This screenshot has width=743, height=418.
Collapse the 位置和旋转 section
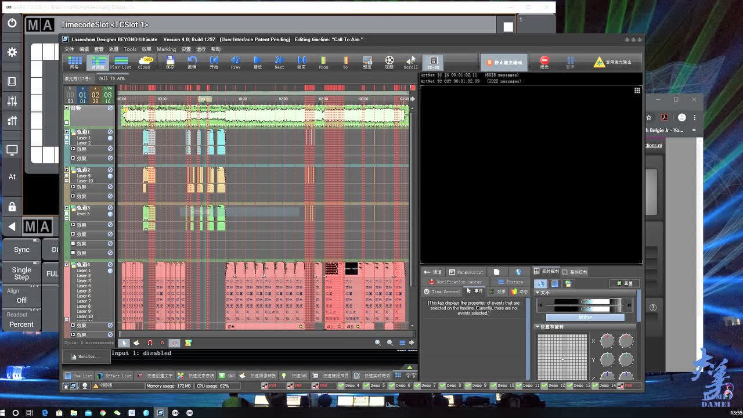pyautogui.click(x=537, y=327)
